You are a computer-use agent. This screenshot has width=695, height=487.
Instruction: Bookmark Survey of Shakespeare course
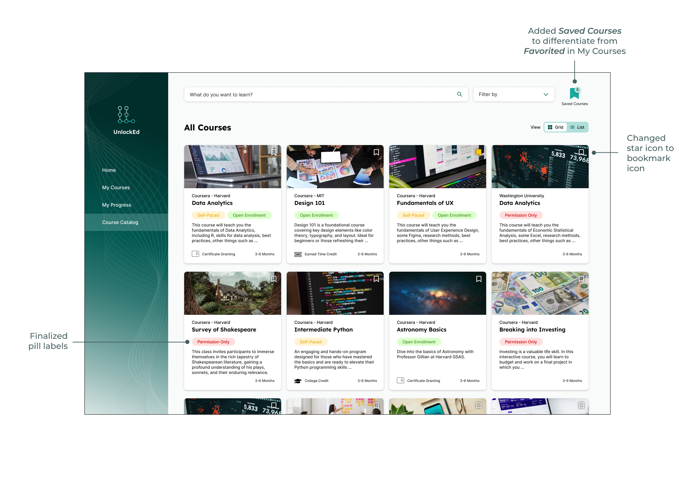click(274, 279)
